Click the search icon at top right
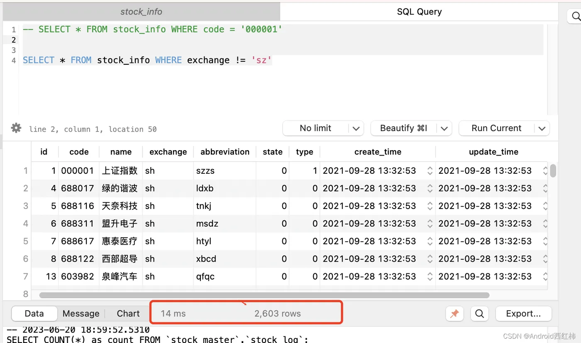 tap(576, 17)
